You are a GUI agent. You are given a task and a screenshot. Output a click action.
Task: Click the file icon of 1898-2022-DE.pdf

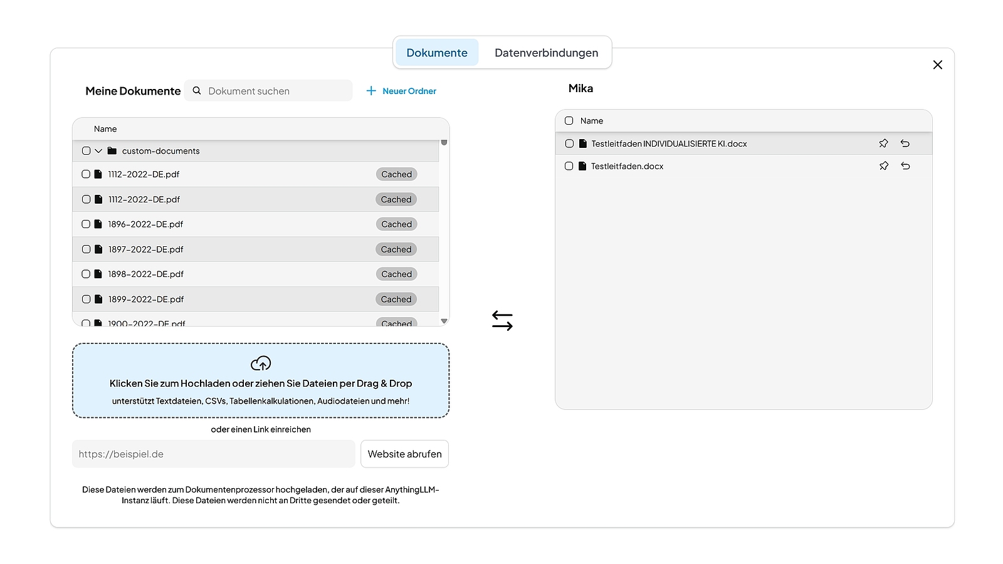click(x=98, y=274)
